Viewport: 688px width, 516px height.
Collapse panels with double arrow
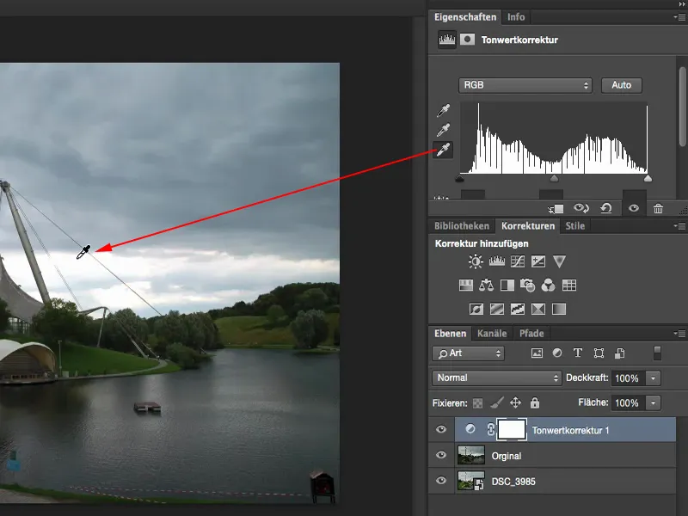[x=682, y=4]
